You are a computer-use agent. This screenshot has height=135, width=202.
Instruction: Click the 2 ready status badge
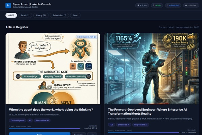[157, 5]
